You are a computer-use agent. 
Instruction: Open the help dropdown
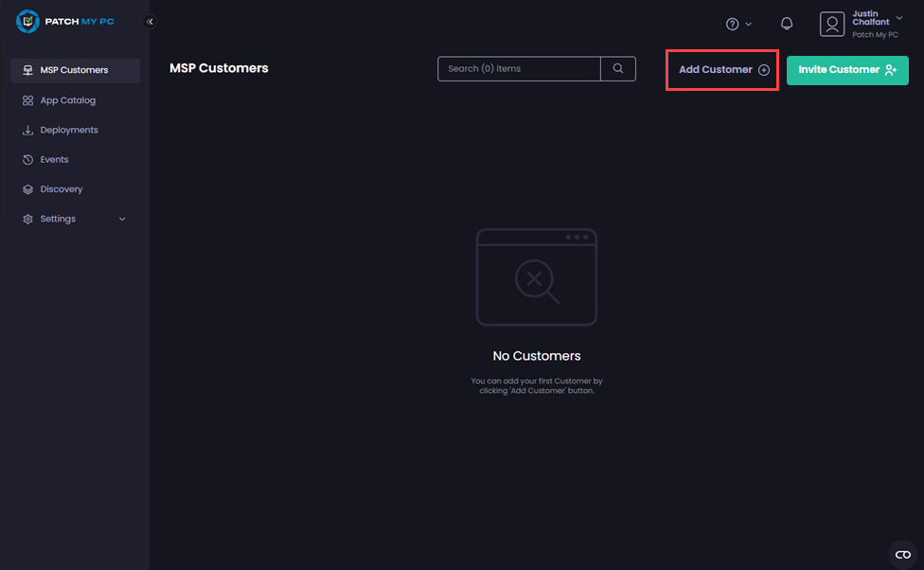click(739, 23)
